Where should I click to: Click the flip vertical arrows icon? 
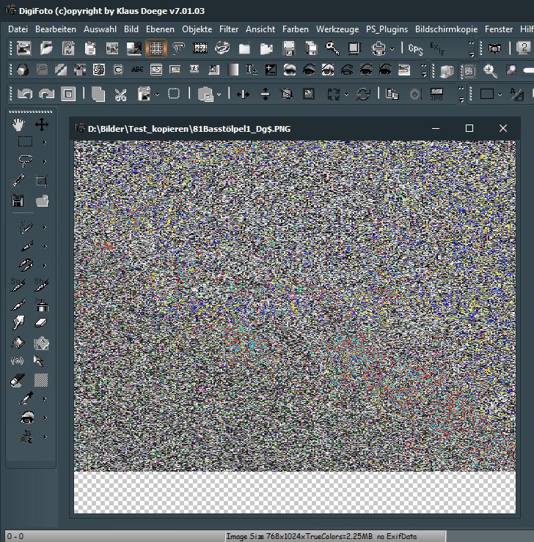pyautogui.click(x=265, y=94)
